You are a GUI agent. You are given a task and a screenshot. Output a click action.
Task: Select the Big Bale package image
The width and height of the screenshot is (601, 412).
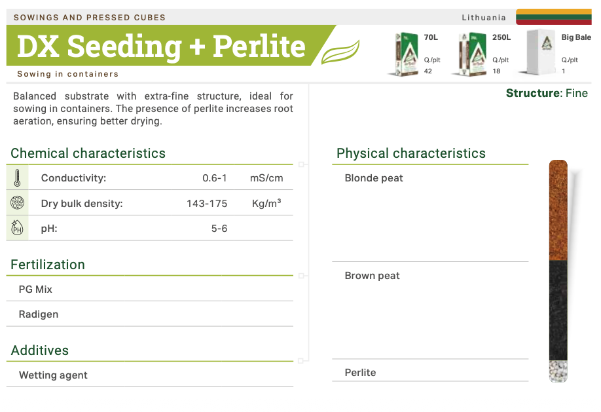[541, 54]
